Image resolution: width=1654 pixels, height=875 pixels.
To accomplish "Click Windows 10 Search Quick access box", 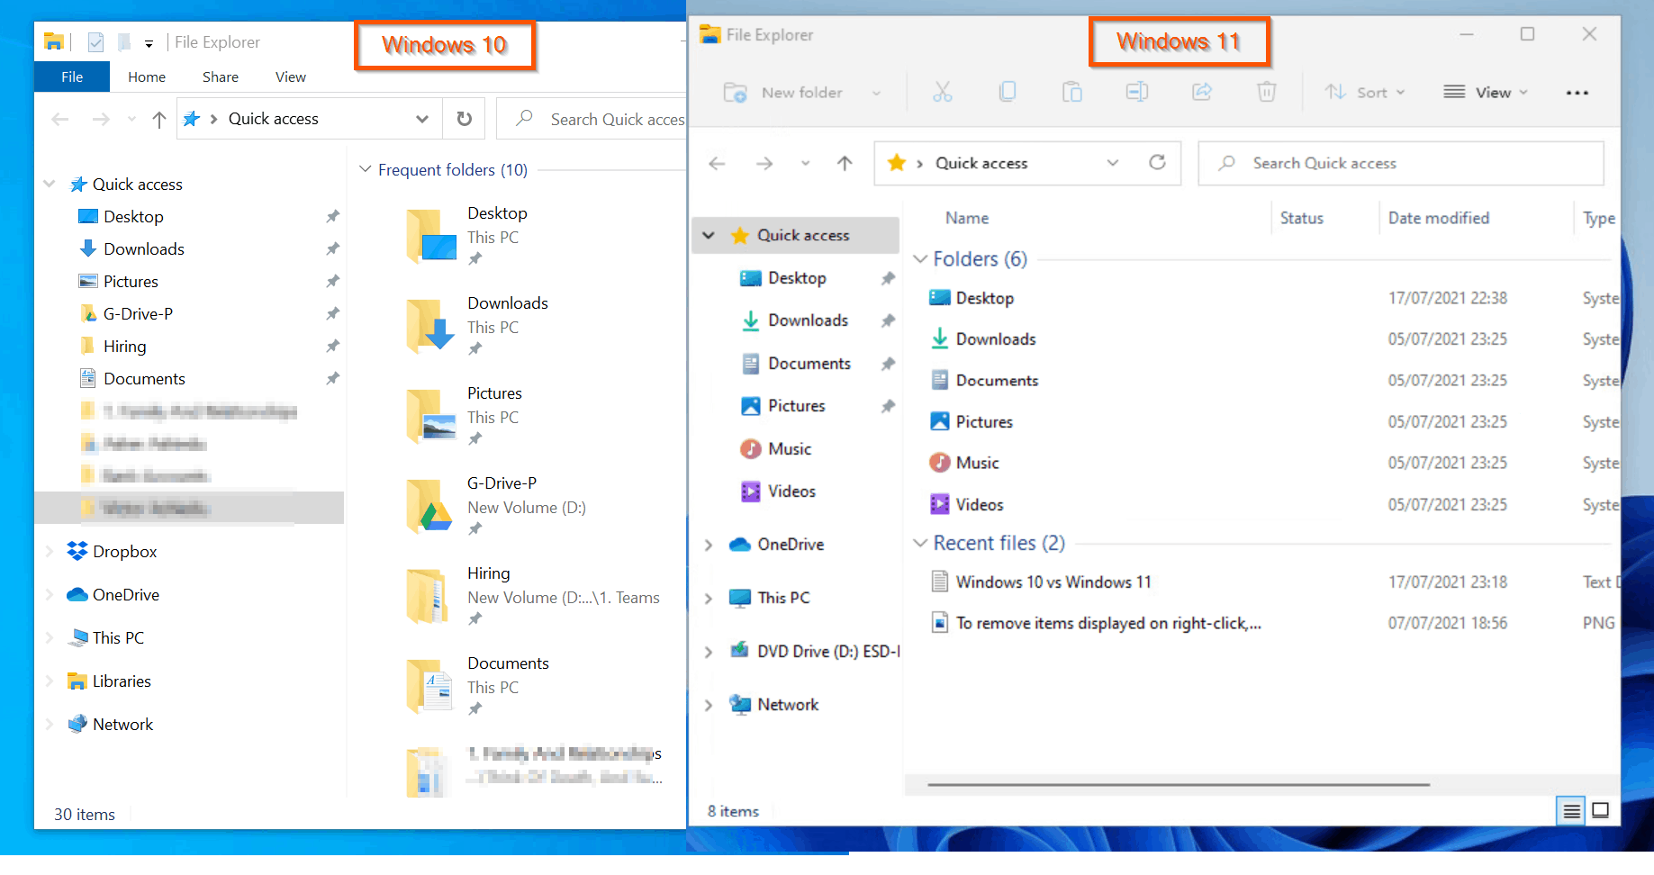I will point(592,119).
